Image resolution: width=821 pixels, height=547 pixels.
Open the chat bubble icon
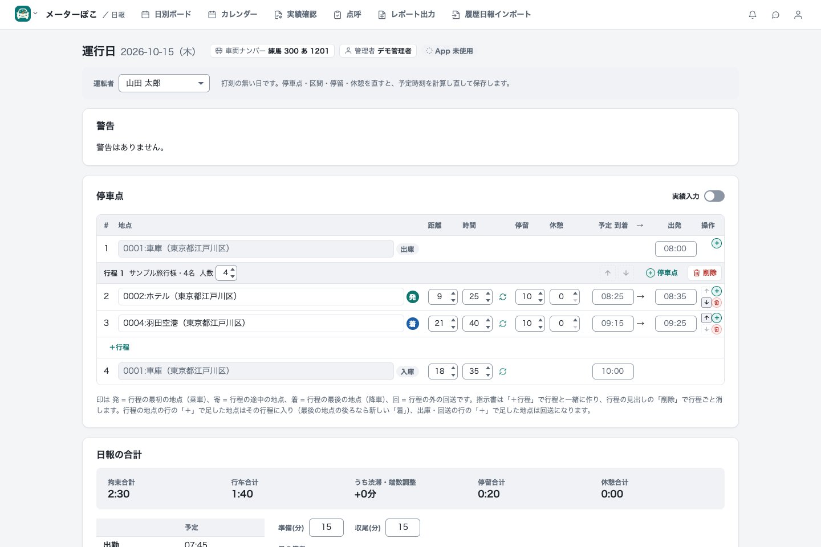pyautogui.click(x=775, y=15)
